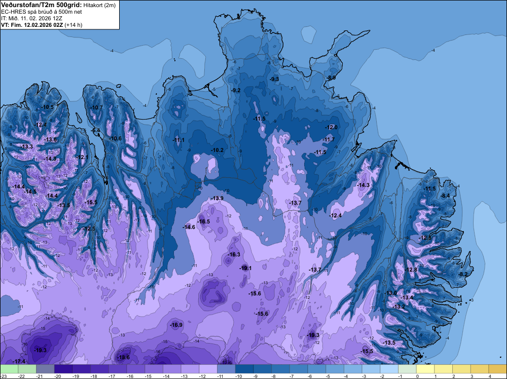This screenshot has height=379, width=507.
Task: Click the -19.1 temperature label
Action: tap(245, 268)
